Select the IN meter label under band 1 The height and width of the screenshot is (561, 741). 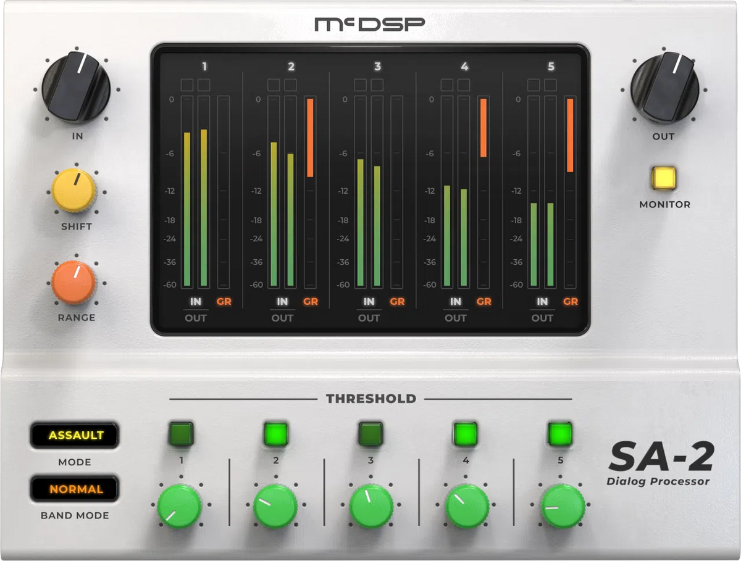196,302
